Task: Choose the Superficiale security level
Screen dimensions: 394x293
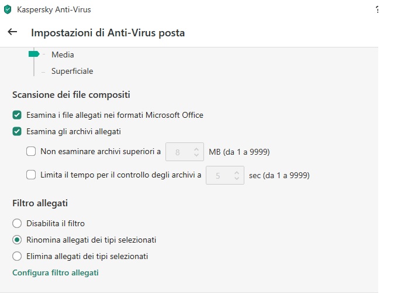Action: (72, 71)
